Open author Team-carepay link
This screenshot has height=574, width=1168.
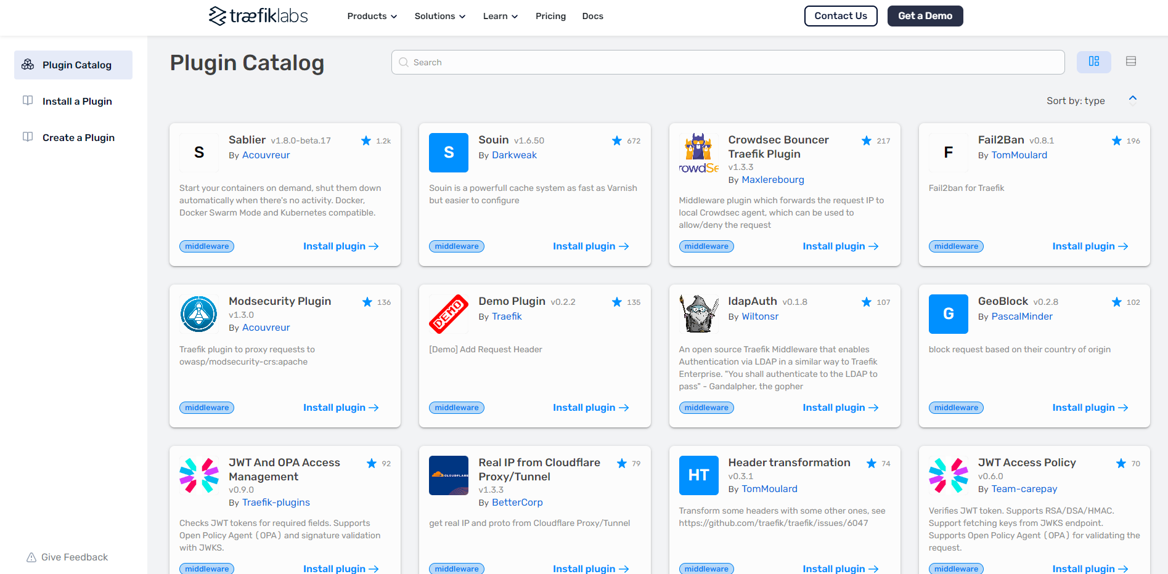[1024, 489]
